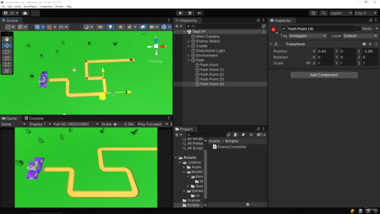Toggle 2D view mode in Scene
Screen dimensions: 380x214
click(100, 27)
